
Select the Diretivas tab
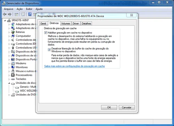coord(54,23)
